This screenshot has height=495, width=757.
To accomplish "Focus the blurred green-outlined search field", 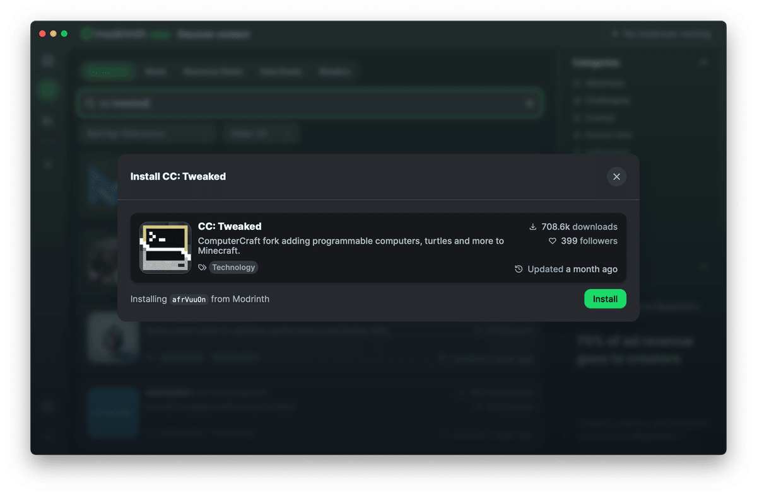I will [309, 103].
